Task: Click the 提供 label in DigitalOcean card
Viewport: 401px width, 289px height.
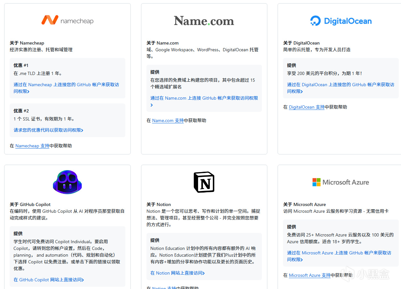Action: click(291, 65)
